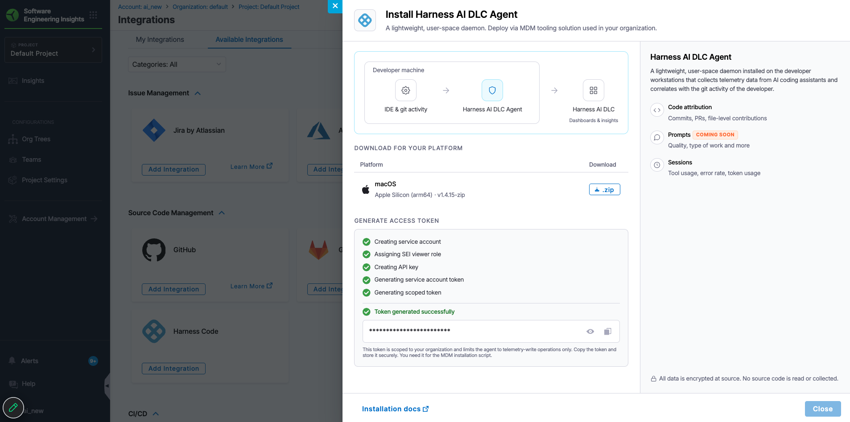Click the Close button
This screenshot has height=422, width=850.
click(x=823, y=409)
